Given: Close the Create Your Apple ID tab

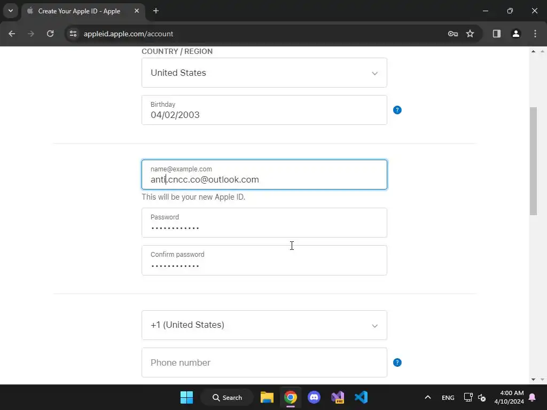Looking at the screenshot, I should coord(137,11).
